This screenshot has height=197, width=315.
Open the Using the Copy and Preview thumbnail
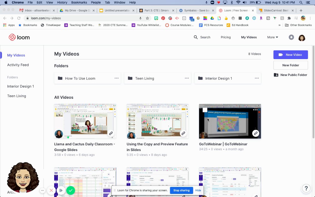pyautogui.click(x=157, y=121)
